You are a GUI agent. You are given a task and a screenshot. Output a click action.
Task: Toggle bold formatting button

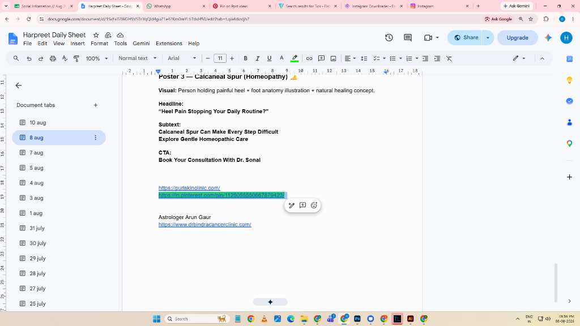pos(245,58)
